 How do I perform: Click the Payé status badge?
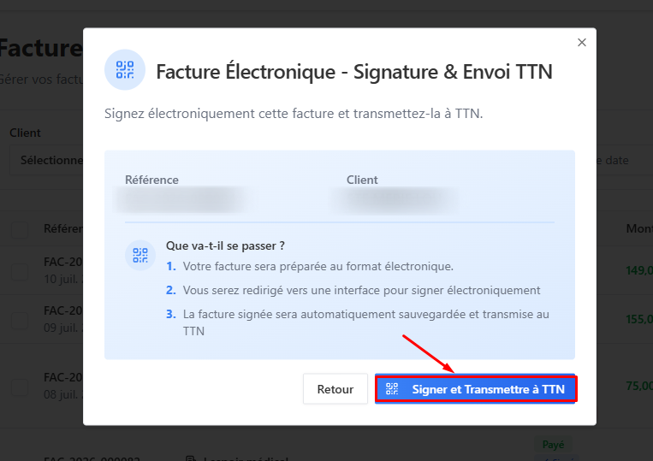pyautogui.click(x=553, y=445)
